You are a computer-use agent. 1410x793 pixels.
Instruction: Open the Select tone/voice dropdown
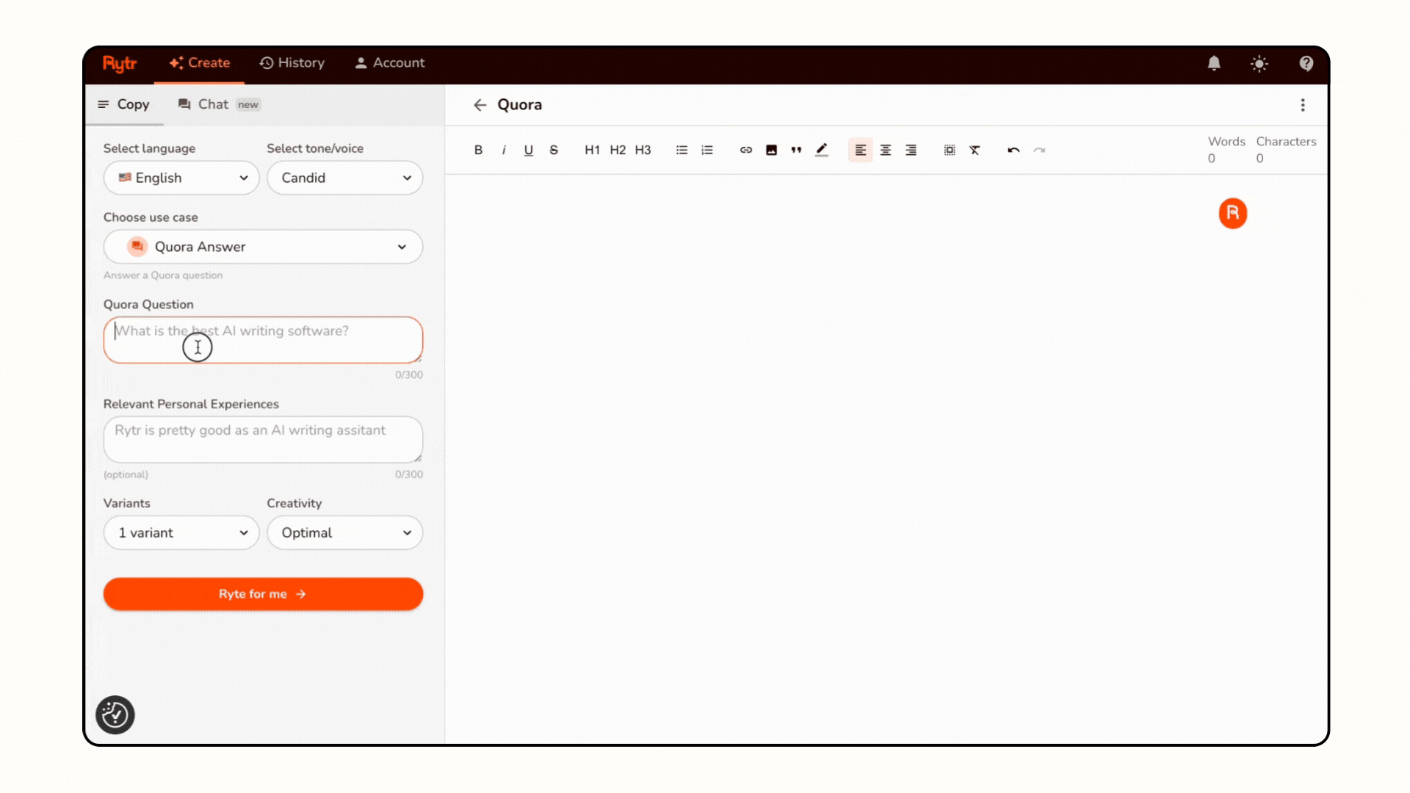344,178
